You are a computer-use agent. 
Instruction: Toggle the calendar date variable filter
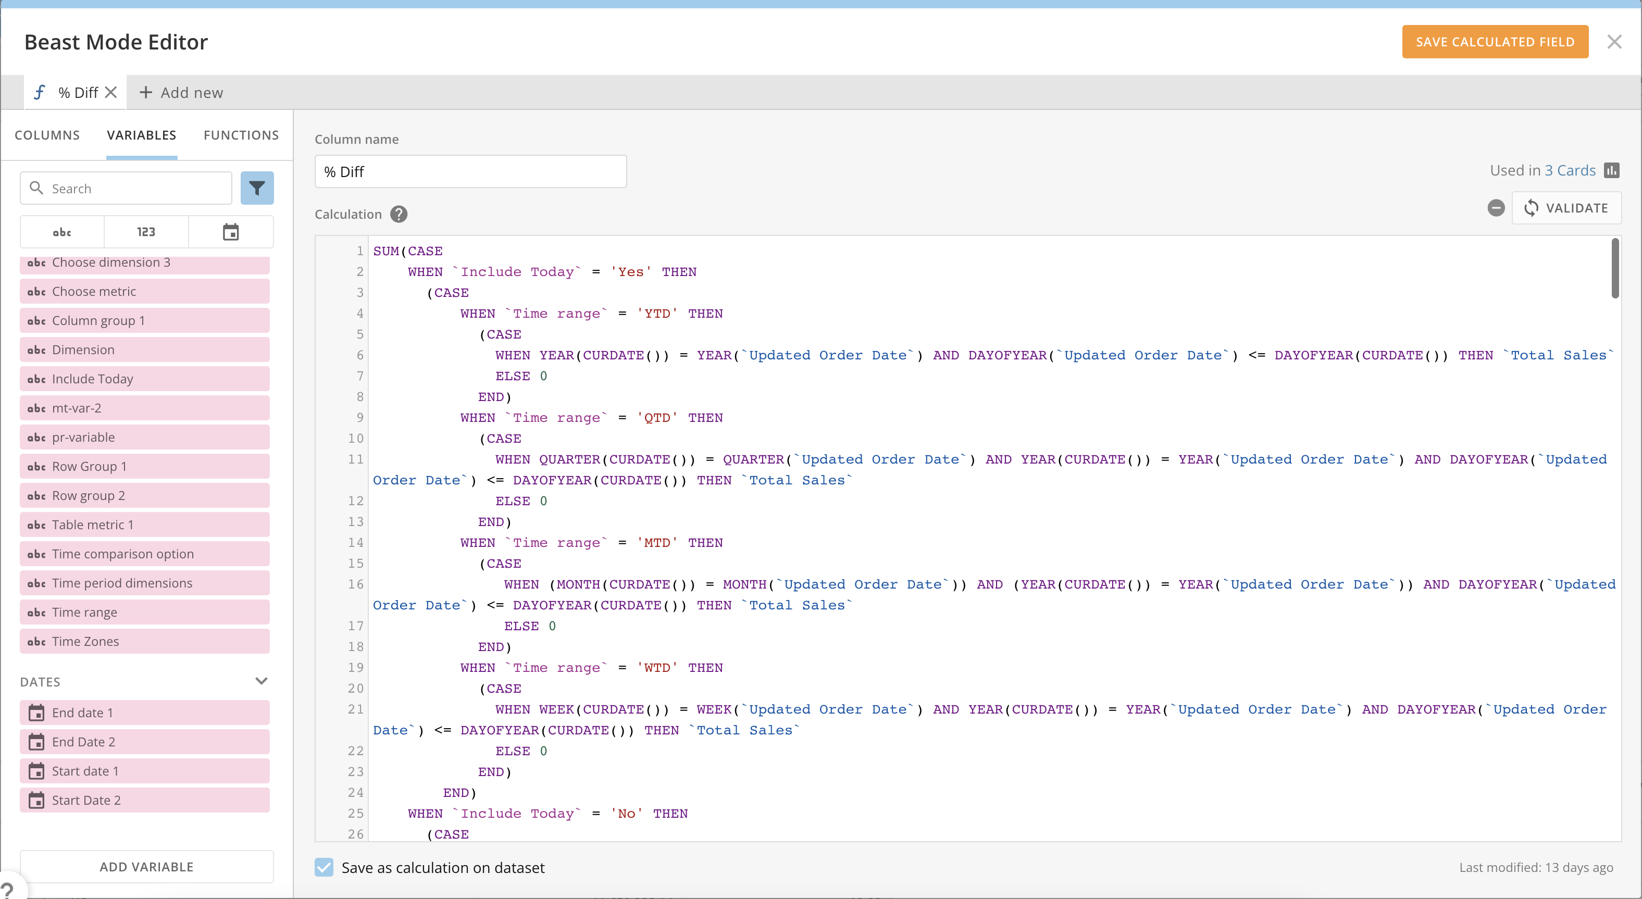click(231, 231)
